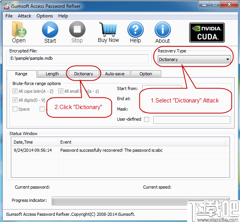Switch to the Dictionary tab

[x=83, y=74]
